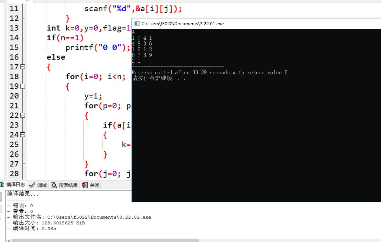This screenshot has height=242, width=381.
Task: Collapse the code block at line 17
Action: 23,67
